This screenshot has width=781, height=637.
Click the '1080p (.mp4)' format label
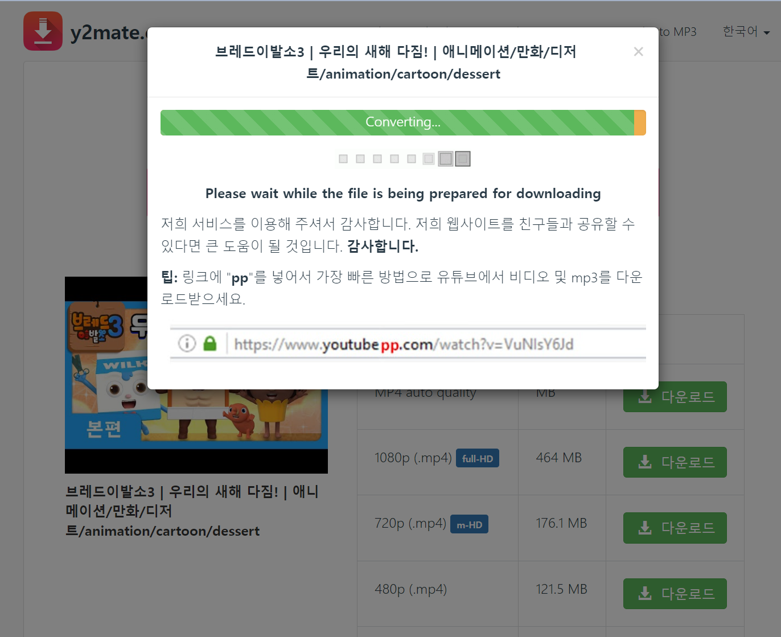(413, 458)
